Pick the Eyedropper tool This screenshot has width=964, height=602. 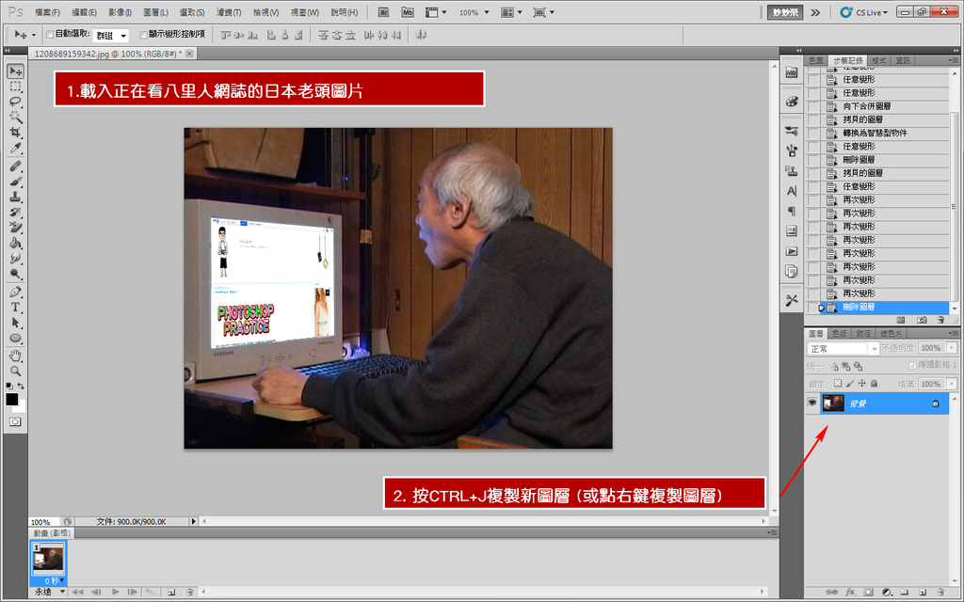15,149
